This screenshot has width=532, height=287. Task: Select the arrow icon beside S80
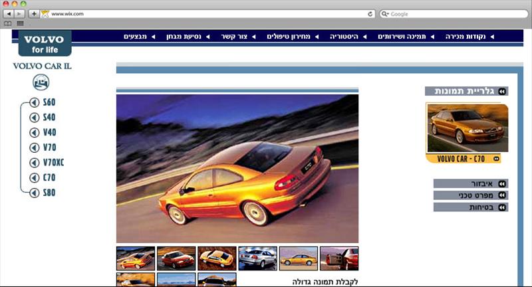click(x=35, y=193)
